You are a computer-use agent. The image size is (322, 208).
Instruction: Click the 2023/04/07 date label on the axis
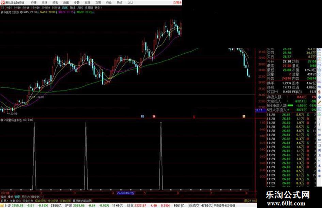coord(125,193)
